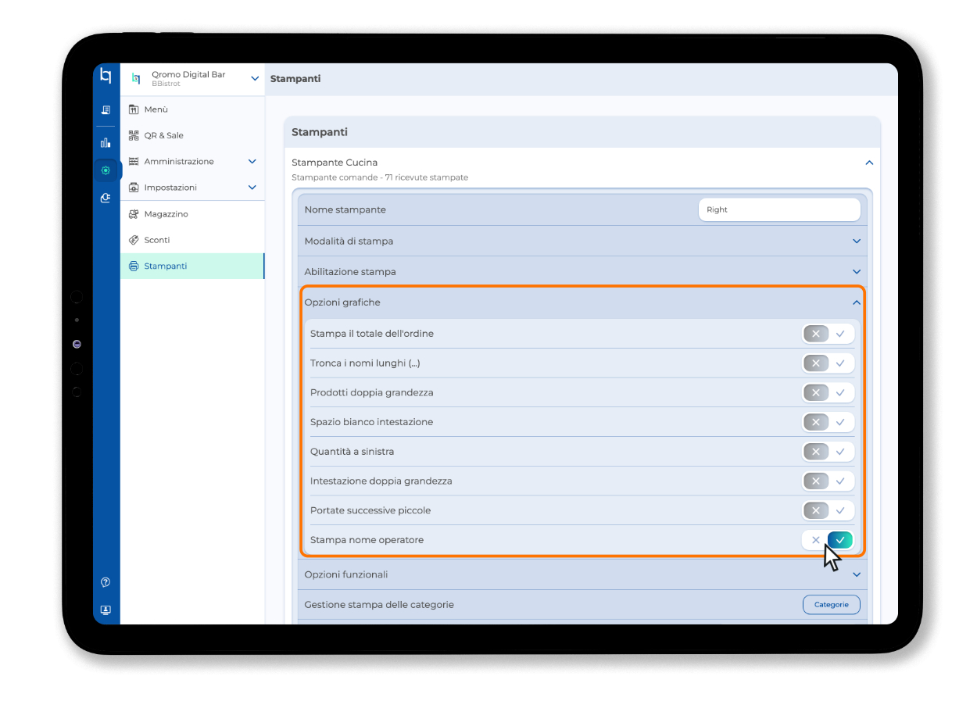This screenshot has height=719, width=977.
Task: Toggle Portate successive piccole switch
Action: [828, 510]
